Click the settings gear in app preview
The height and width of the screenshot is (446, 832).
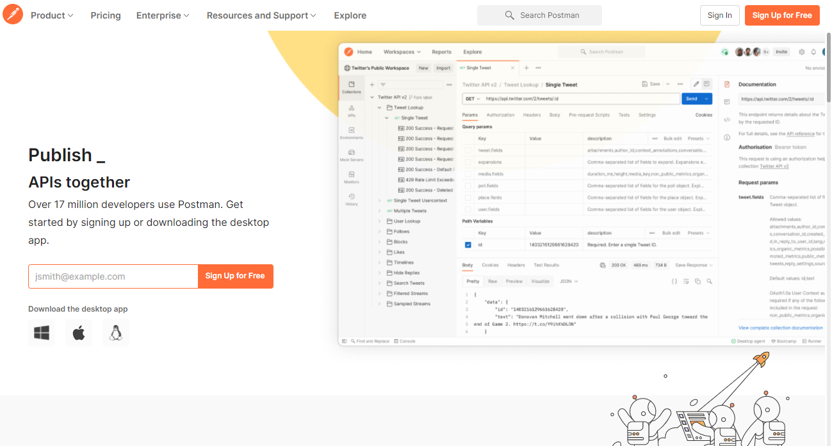[801, 52]
